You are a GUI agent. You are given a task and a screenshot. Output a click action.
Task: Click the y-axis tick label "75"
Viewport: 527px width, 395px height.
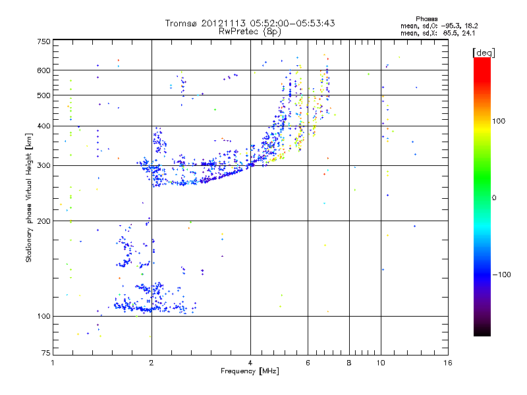click(x=46, y=353)
